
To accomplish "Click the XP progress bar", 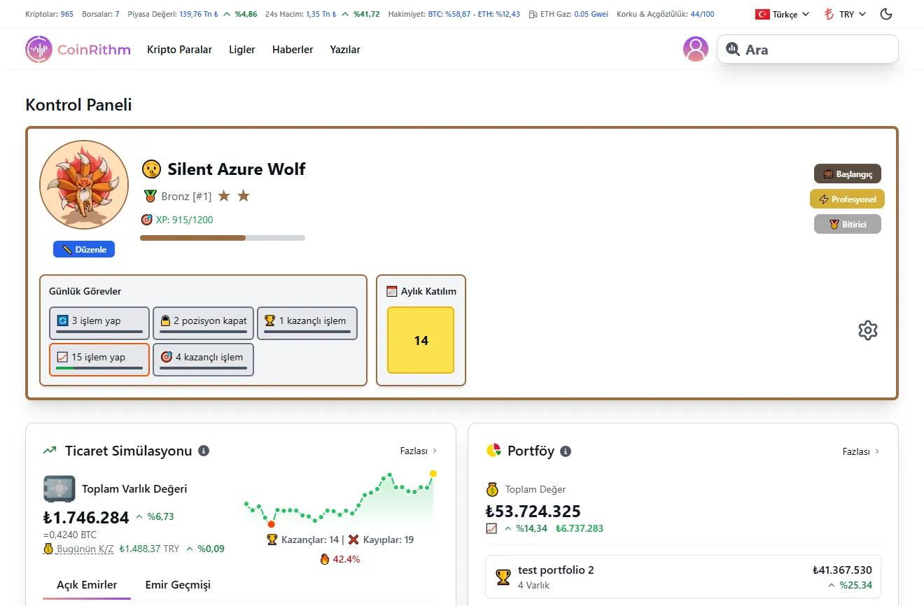I will click(x=223, y=238).
